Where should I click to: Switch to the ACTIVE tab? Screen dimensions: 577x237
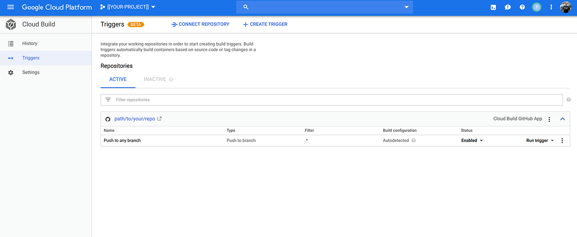pos(118,79)
